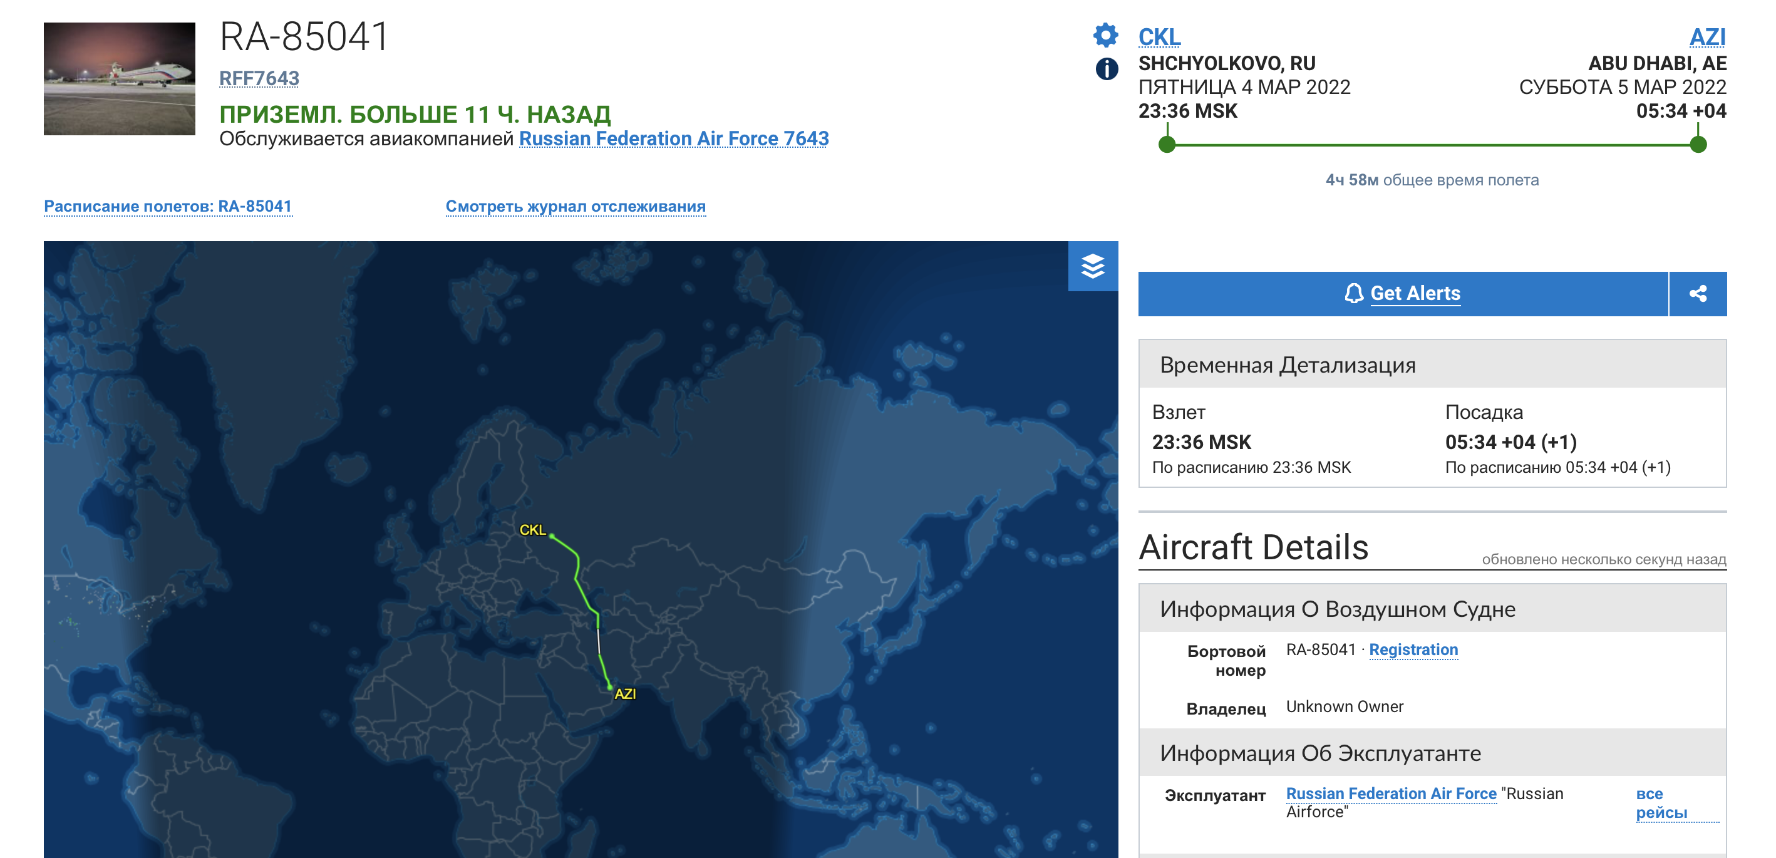1776x858 pixels.
Task: Click the AZI destination airport code
Action: pos(1707,36)
